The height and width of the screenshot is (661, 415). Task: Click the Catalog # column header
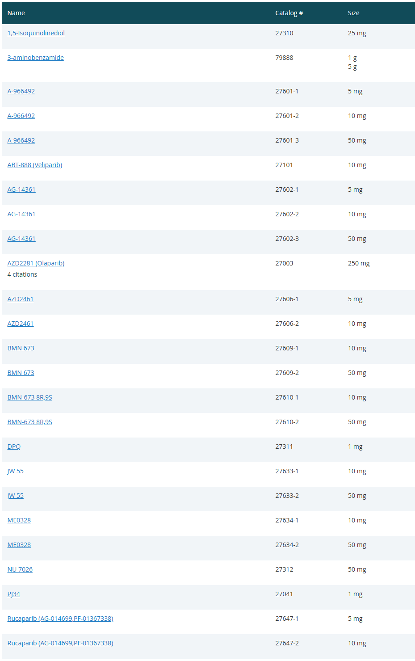pos(289,13)
